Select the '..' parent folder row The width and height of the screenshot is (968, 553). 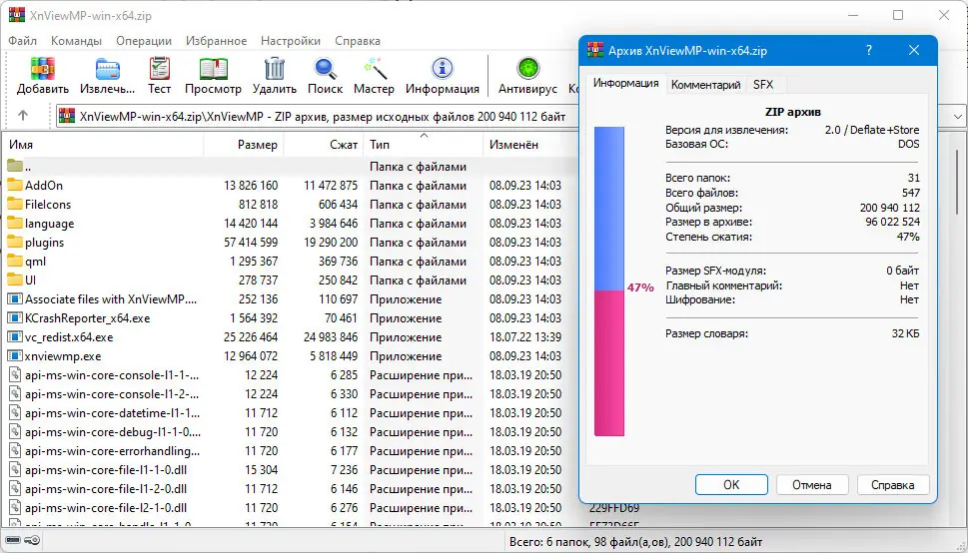[290, 166]
